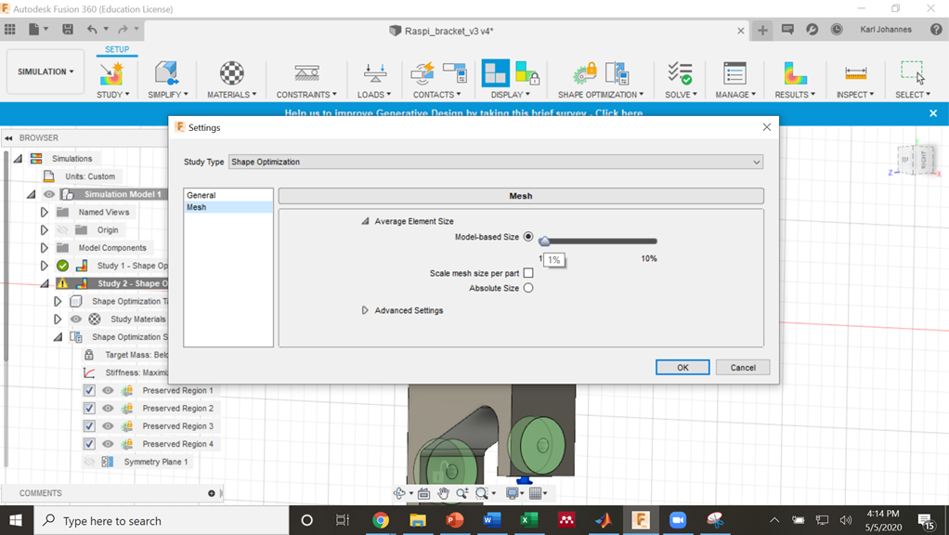Click the survey banner Click here link
Screen dimensions: 949x535
click(618, 113)
